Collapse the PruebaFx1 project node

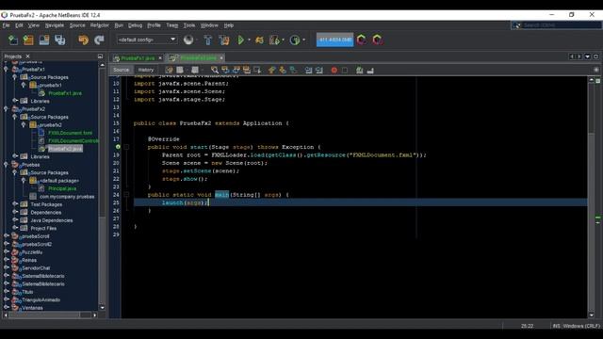click(x=7, y=69)
